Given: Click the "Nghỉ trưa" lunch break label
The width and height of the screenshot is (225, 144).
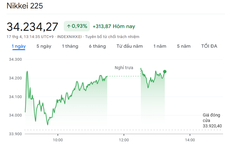Looking at the screenshot, I should tap(124, 68).
